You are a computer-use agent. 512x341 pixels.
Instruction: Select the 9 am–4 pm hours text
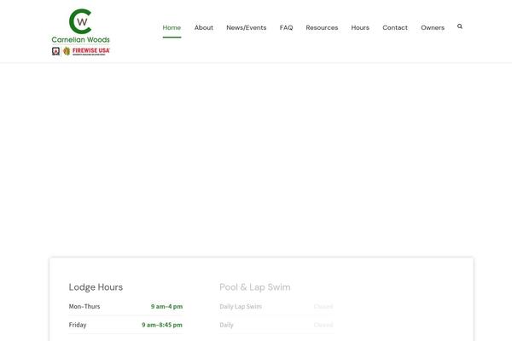tap(166, 306)
